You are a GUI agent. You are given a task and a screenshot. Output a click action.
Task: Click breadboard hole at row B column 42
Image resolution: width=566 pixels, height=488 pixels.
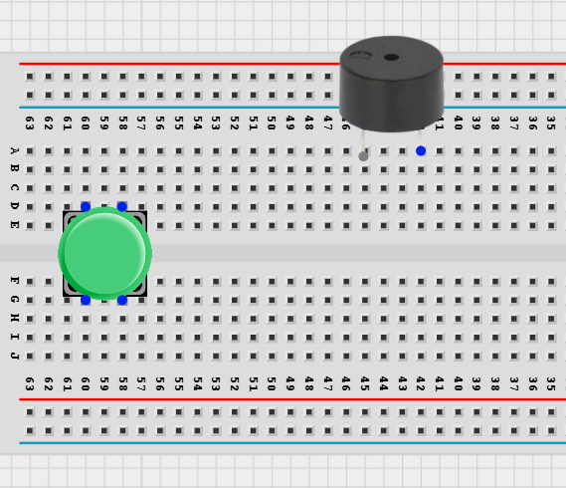[421, 169]
